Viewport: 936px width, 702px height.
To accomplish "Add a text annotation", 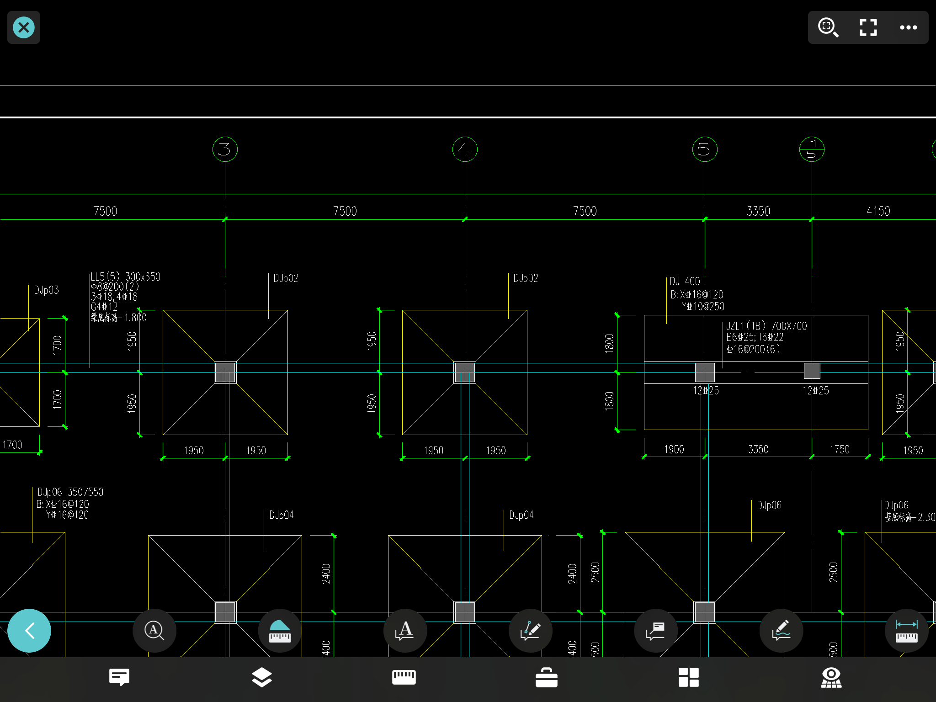I will (405, 631).
